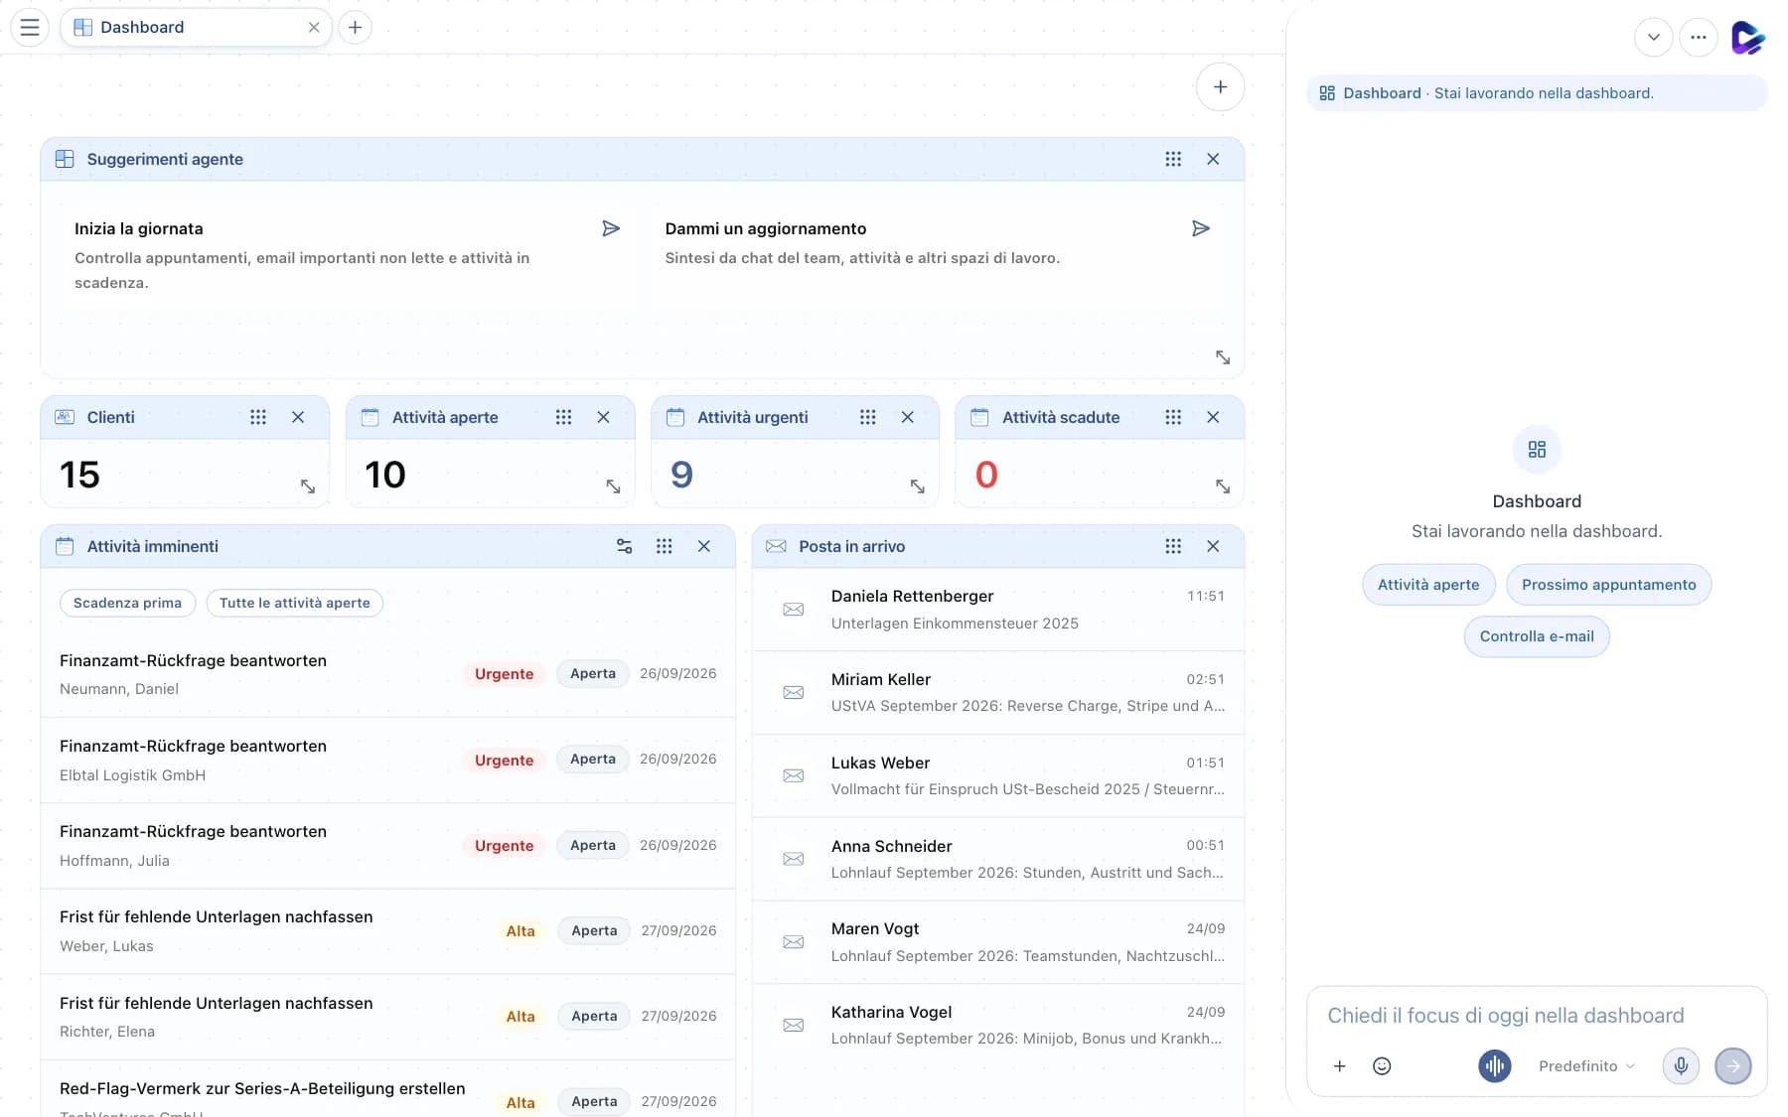1788x1117 pixels.
Task: Open the Predefinito mode dropdown
Action: click(1586, 1066)
